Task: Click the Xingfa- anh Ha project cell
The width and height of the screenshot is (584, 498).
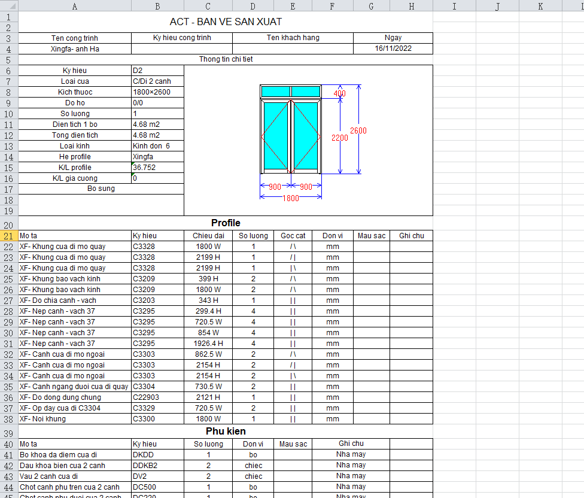Action: [x=75, y=48]
